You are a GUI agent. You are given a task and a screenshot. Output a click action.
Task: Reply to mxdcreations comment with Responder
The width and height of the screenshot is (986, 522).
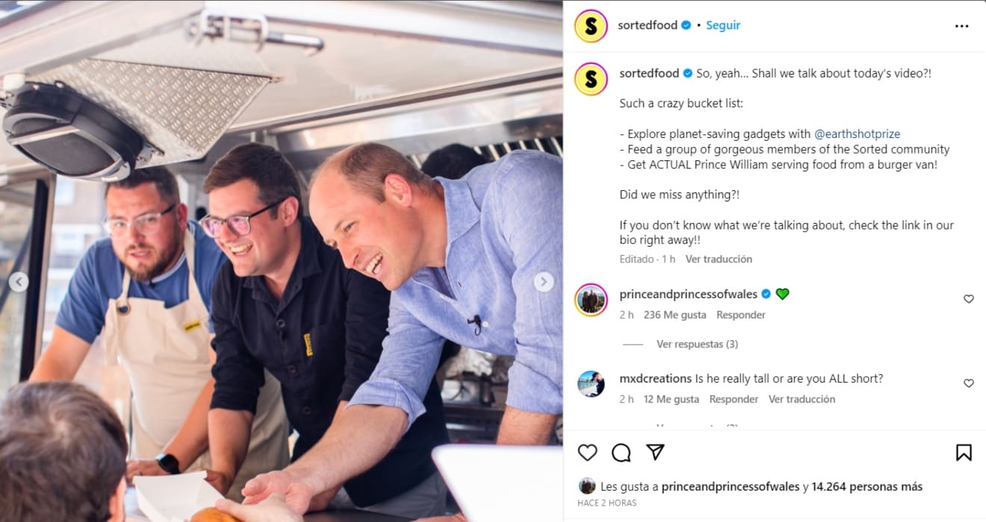coord(734,399)
